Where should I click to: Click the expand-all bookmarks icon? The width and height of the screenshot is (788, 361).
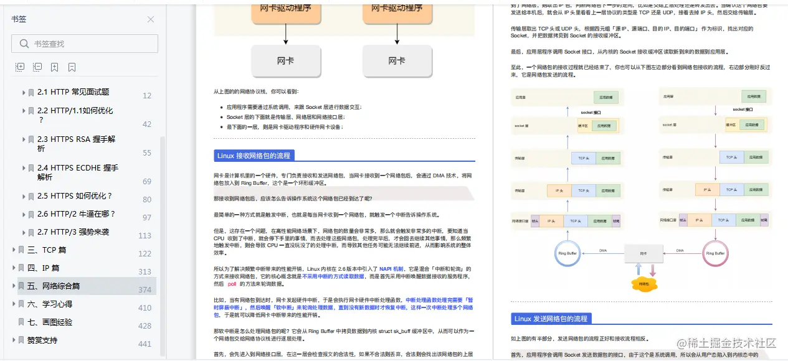click(x=21, y=67)
